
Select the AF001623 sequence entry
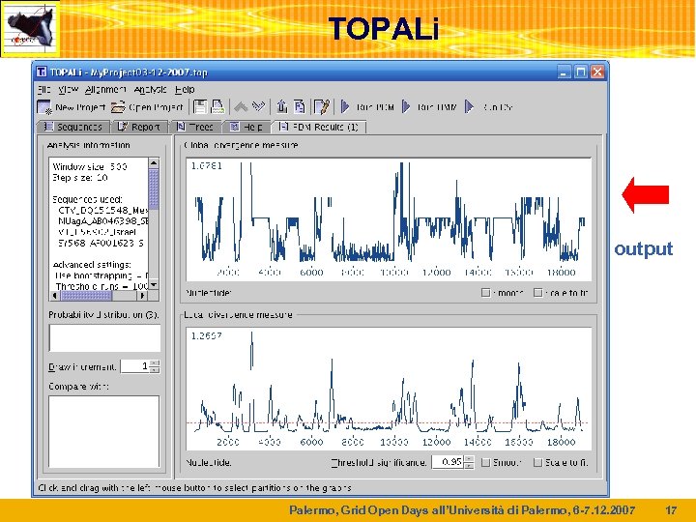(x=101, y=243)
